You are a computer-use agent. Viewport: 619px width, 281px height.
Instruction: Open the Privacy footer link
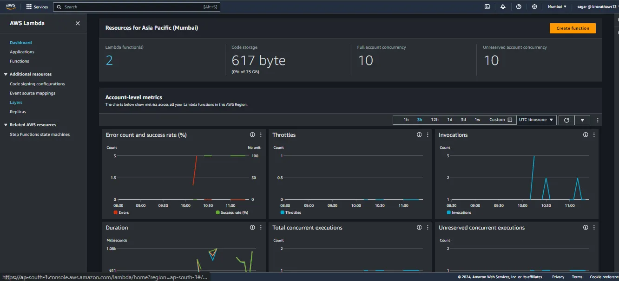[x=558, y=277]
